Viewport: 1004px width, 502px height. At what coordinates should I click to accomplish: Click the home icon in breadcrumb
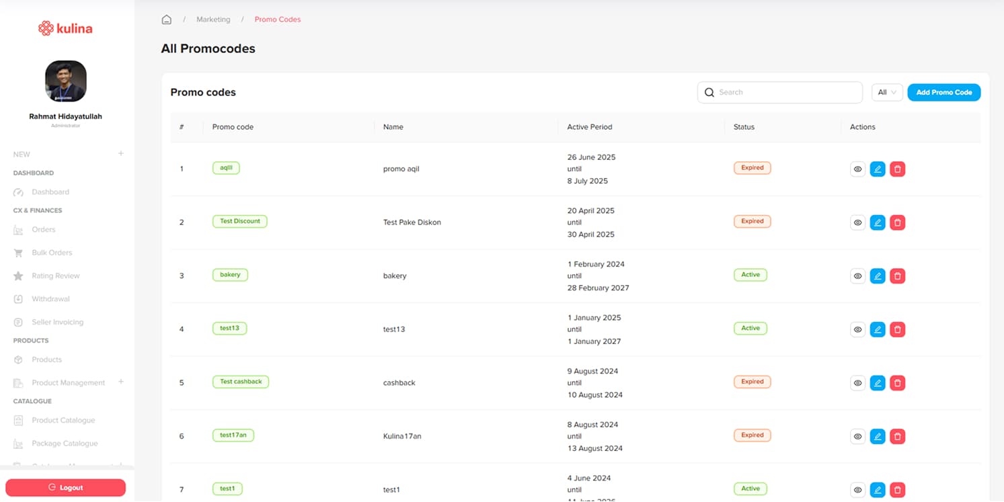[167, 19]
